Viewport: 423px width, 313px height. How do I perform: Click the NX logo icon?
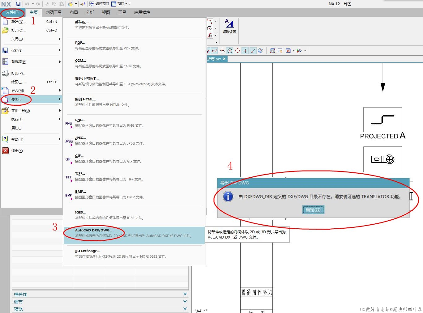(x=6, y=4)
